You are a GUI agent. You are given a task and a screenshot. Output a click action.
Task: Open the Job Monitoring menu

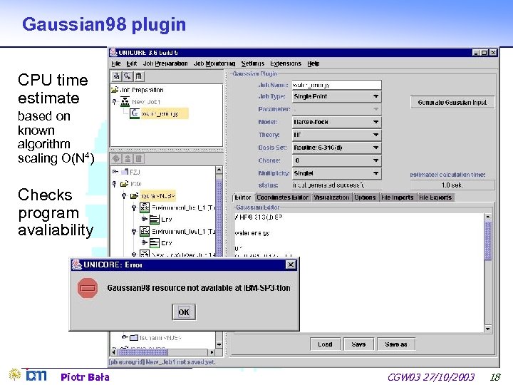[x=214, y=63]
